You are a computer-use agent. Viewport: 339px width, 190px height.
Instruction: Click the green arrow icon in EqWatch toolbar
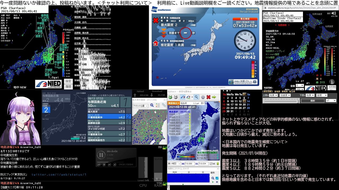click(x=214, y=97)
